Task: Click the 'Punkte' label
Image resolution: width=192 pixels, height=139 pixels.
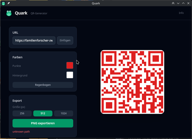Action: point(17,66)
